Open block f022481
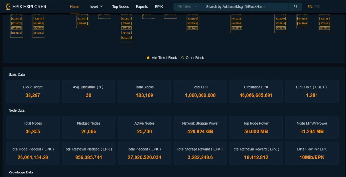 (x=17, y=19)
